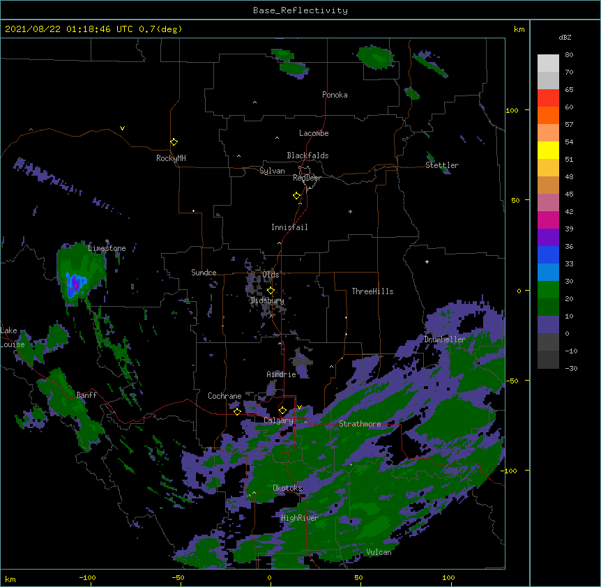Click the Didsbury town label
Image resolution: width=601 pixels, height=587 pixels.
coord(267,300)
